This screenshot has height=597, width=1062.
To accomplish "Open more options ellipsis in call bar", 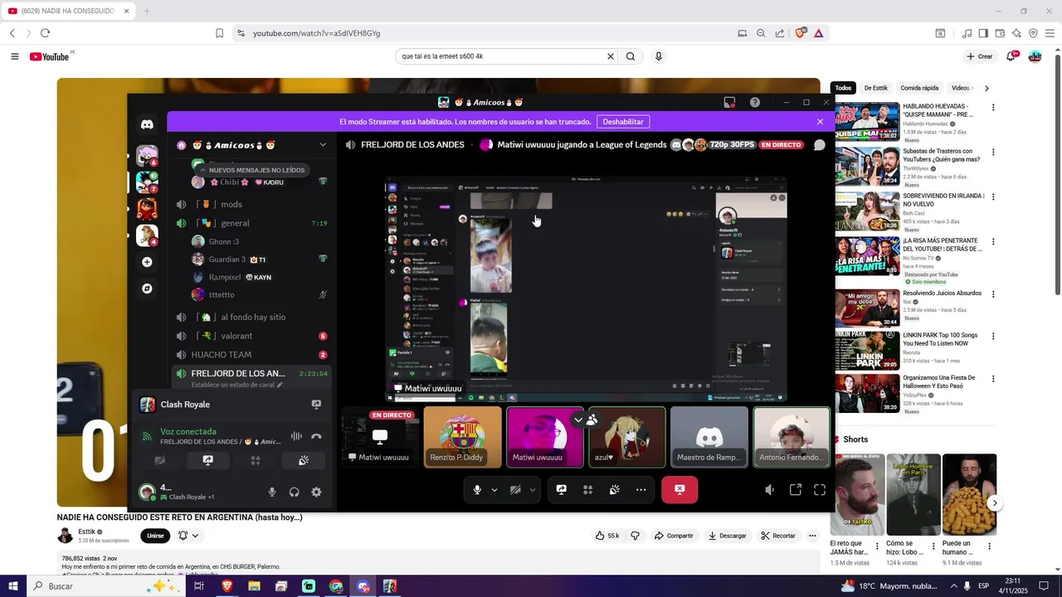I will coord(641,490).
